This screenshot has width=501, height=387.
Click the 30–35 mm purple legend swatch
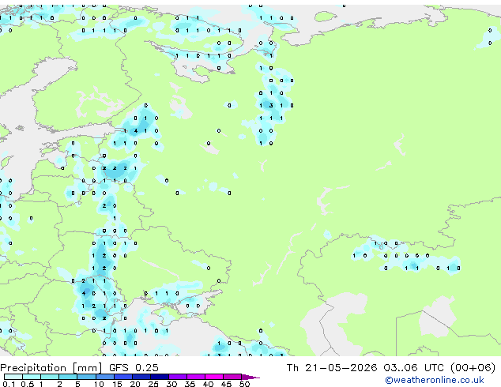tap(177, 377)
